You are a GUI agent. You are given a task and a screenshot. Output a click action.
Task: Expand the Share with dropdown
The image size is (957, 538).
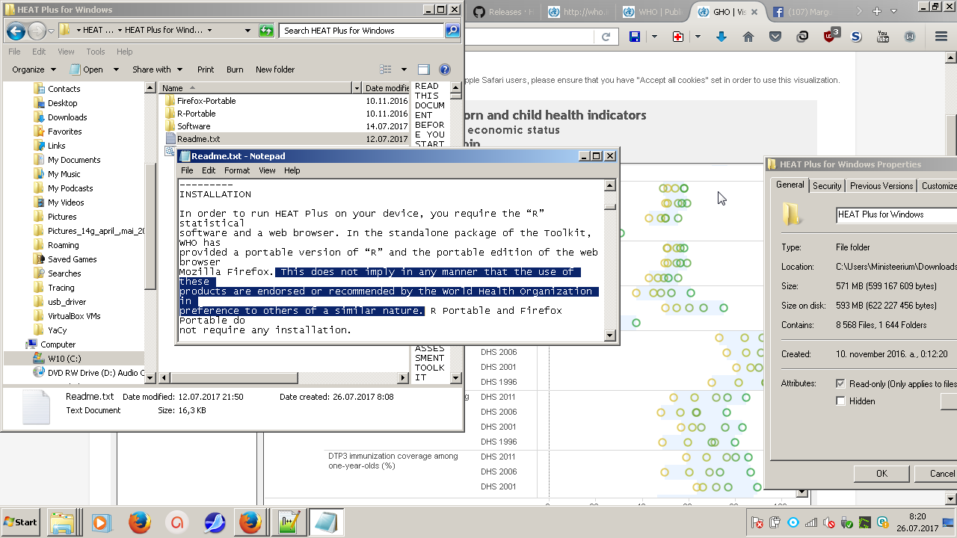[x=157, y=69]
